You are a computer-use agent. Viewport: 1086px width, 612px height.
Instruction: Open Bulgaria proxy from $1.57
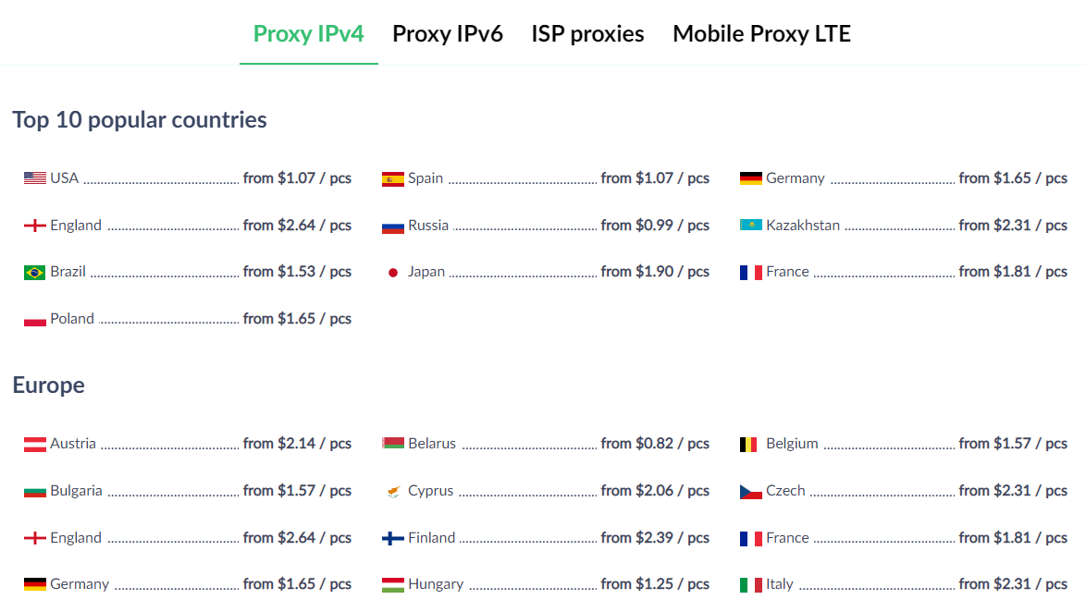point(188,491)
